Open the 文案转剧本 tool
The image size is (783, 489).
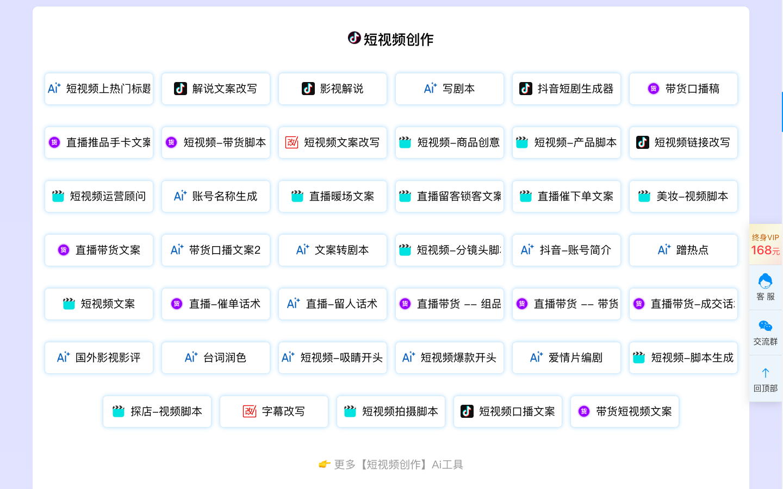[x=333, y=250]
